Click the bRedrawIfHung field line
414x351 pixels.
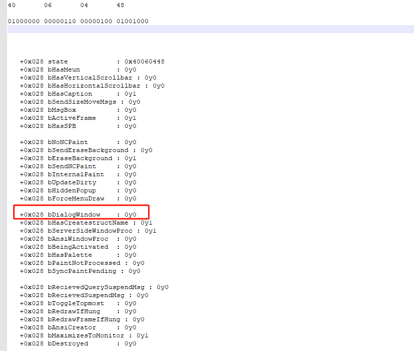pos(78,311)
